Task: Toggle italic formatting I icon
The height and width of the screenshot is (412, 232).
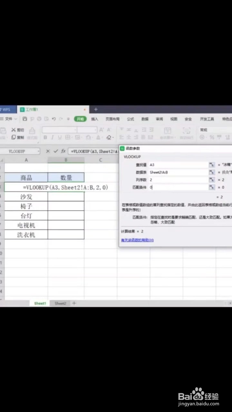Action: [52, 137]
